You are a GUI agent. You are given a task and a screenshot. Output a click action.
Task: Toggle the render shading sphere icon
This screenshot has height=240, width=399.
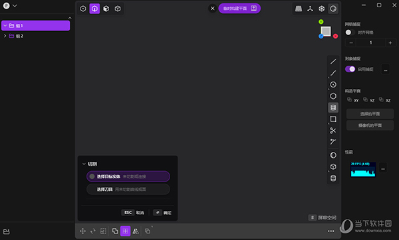click(333, 9)
